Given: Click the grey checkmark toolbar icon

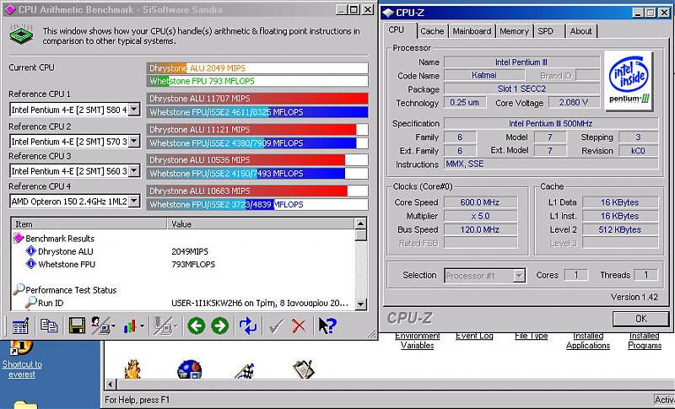Looking at the screenshot, I should (276, 326).
